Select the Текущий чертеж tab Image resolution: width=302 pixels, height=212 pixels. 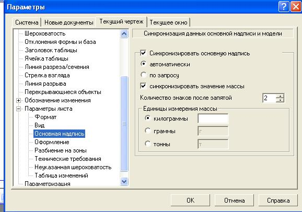coord(121,21)
